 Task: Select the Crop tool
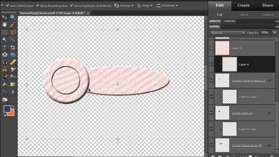tap(13, 48)
